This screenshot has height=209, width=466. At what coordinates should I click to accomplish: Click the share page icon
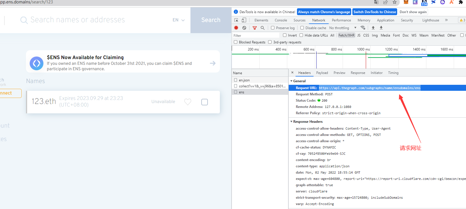pos(385,2)
